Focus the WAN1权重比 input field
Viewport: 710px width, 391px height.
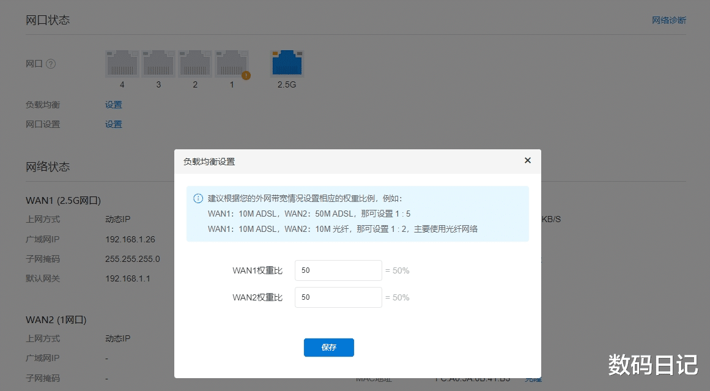[338, 270]
